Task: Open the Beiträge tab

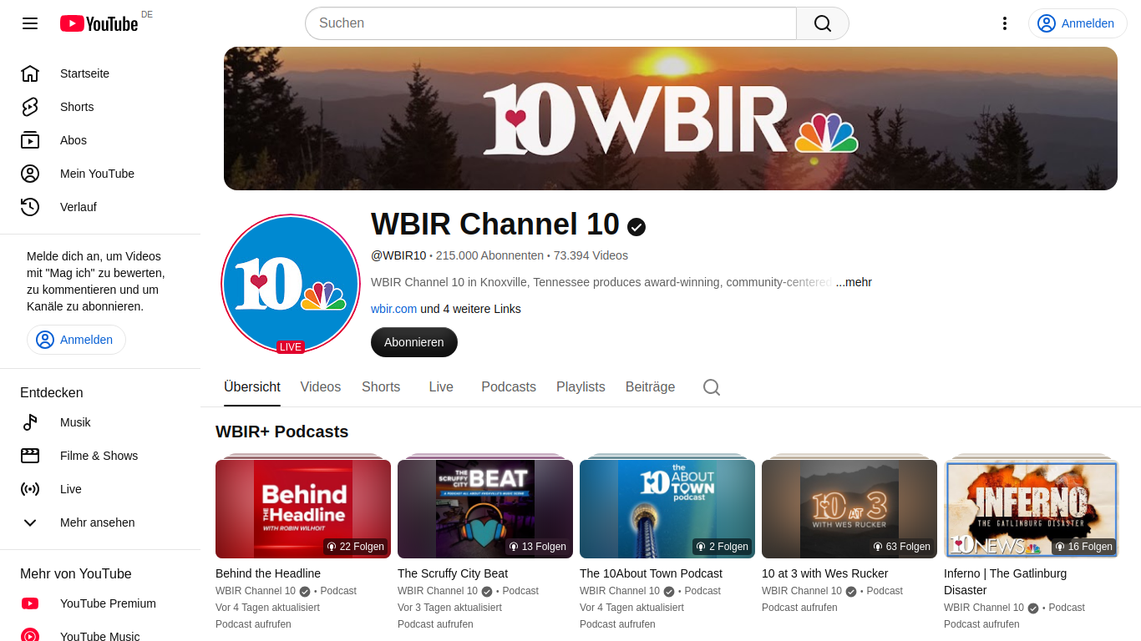Action: (x=650, y=387)
